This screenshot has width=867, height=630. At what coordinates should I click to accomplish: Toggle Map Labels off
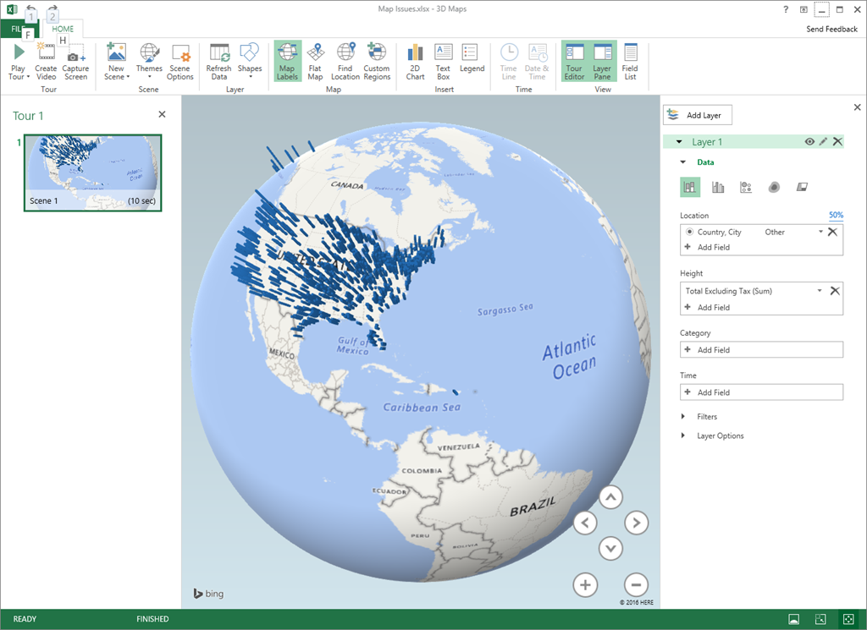pos(287,61)
